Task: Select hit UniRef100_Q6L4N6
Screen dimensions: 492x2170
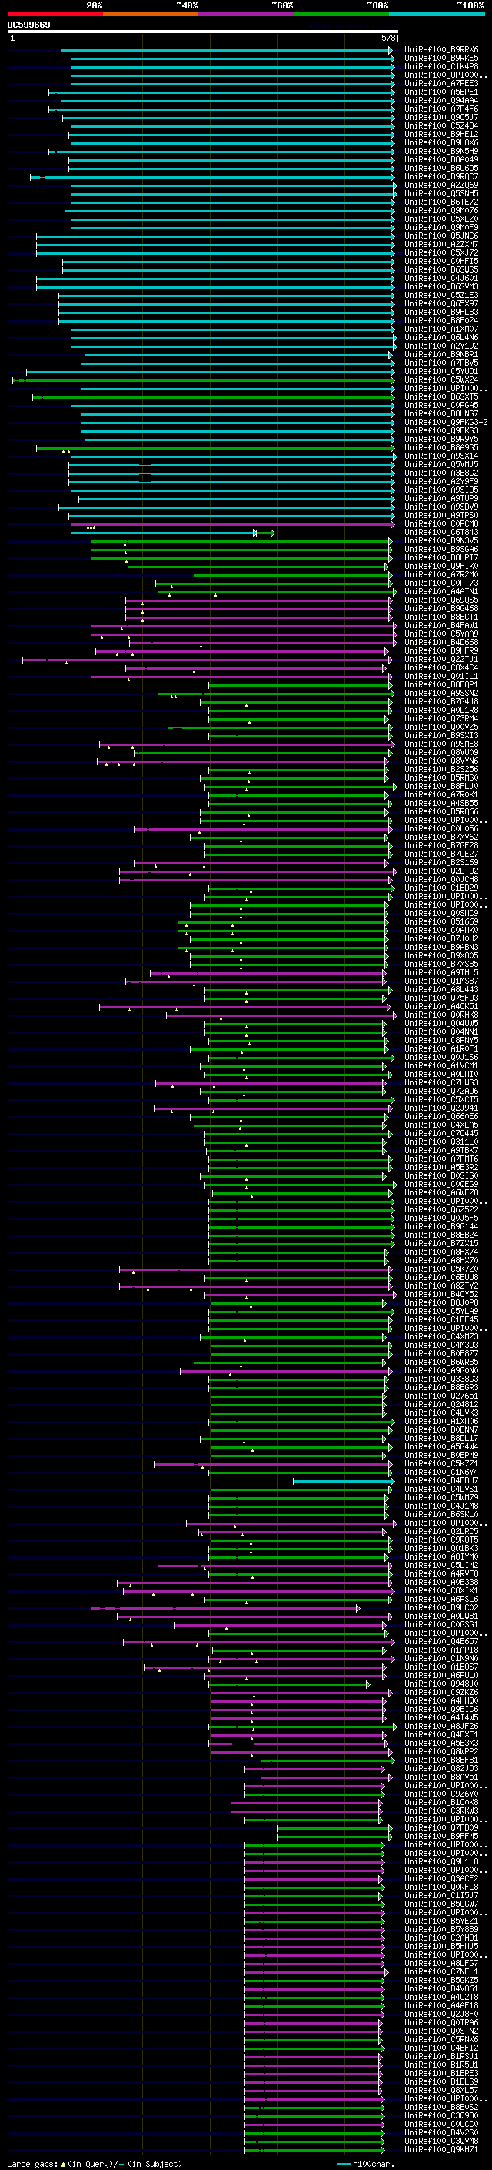Action: pos(440,338)
